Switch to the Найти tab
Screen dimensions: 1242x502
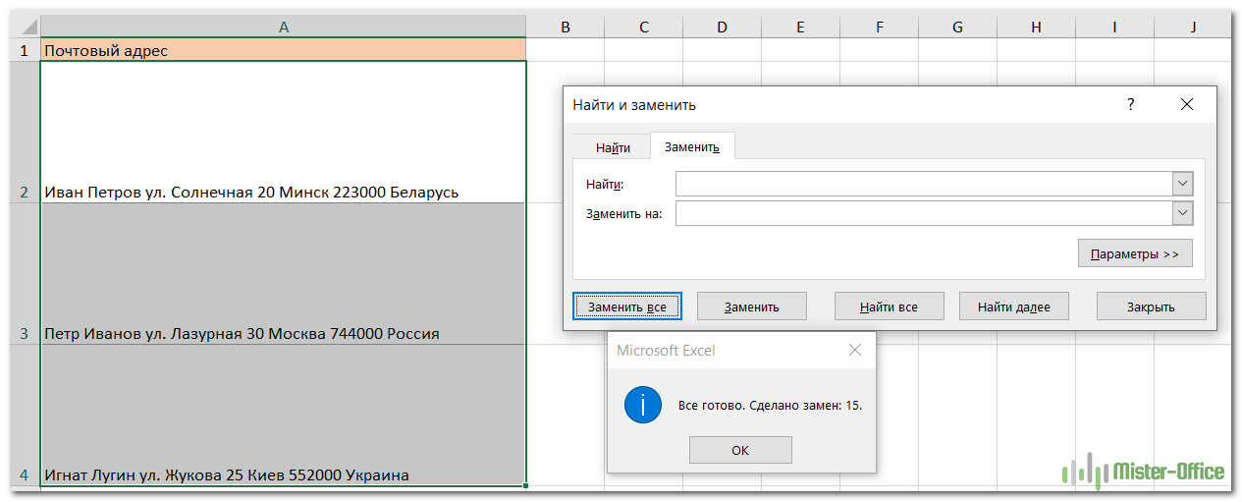613,147
